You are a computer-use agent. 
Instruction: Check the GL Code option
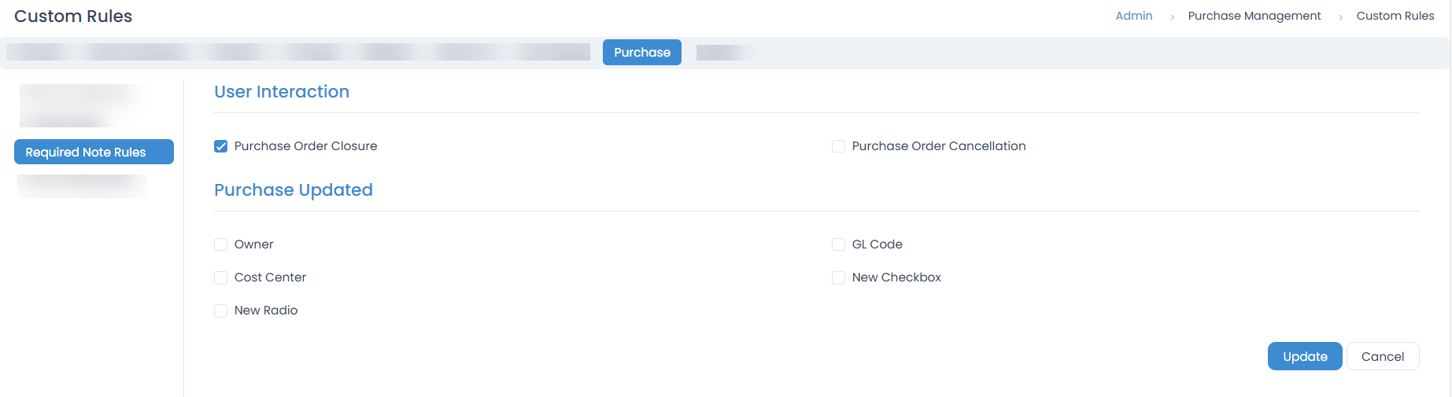[839, 244]
